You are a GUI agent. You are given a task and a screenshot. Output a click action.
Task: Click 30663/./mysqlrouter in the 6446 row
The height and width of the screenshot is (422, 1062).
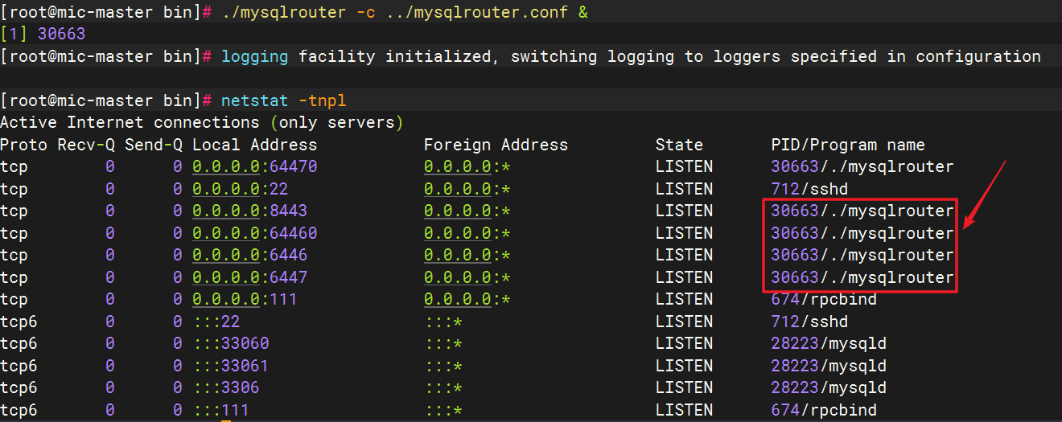coord(863,255)
